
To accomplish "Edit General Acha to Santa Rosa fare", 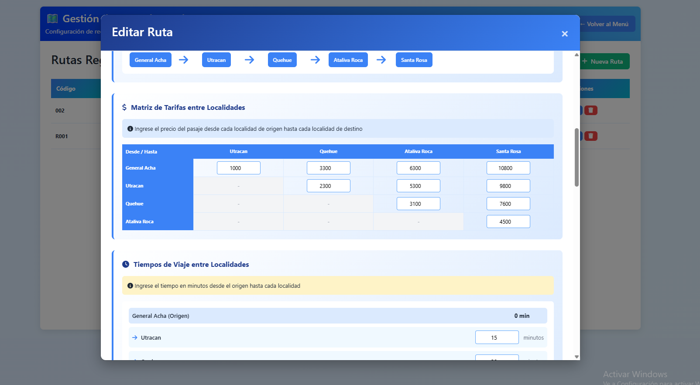I will (x=508, y=168).
